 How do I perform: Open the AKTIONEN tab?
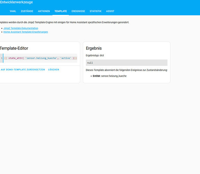coord(44,11)
